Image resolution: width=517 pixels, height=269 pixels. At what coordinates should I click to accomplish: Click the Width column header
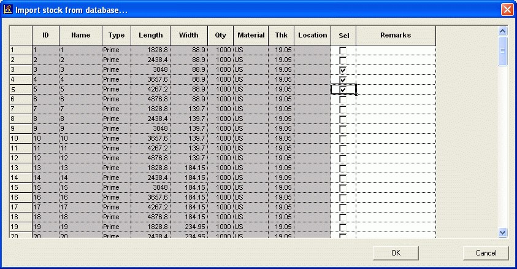tap(189, 36)
